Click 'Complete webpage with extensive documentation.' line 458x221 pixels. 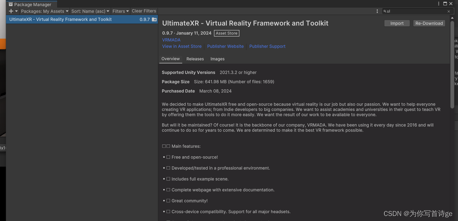[223, 190]
